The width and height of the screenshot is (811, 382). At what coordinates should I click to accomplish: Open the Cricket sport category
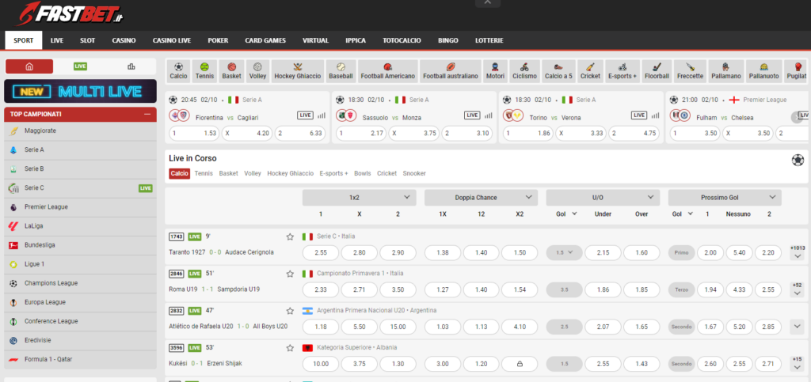(x=590, y=71)
